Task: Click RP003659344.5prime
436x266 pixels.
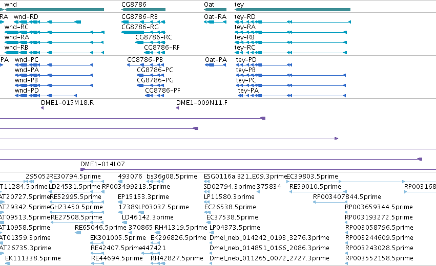Action: [x=379, y=207]
